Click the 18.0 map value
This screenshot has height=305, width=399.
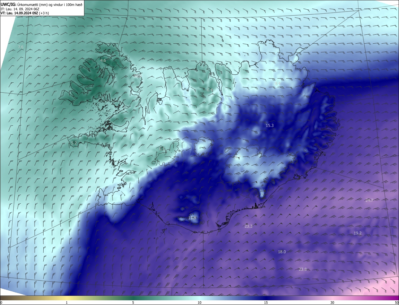(282, 252)
